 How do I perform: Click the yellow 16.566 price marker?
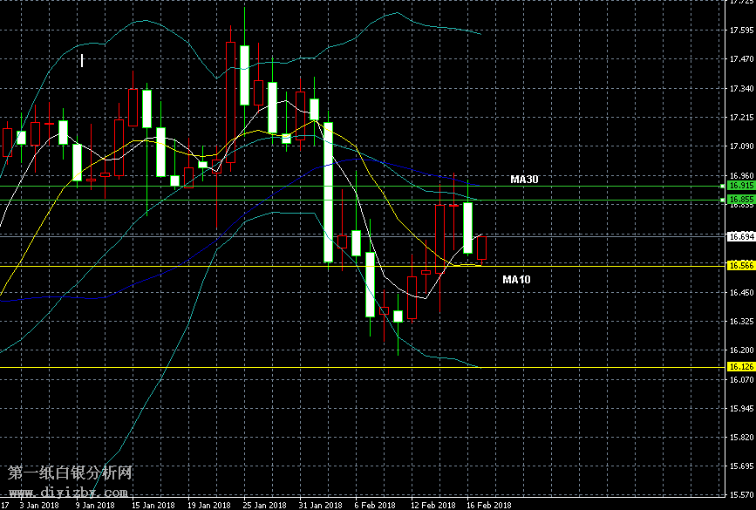[741, 265]
